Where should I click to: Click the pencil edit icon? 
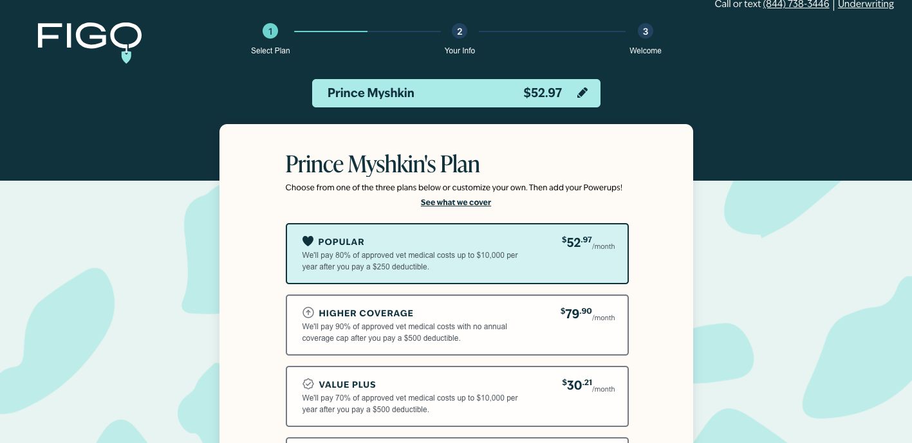point(582,93)
